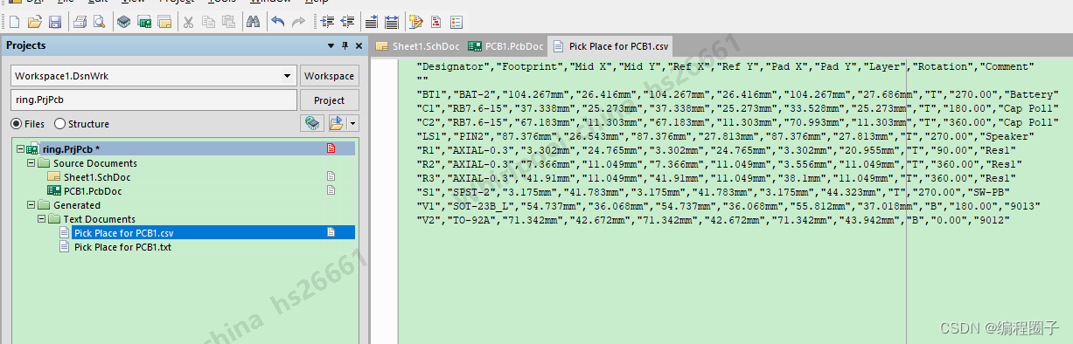This screenshot has width=1073, height=344.
Task: Open PCB1.PcbDoc in project tree
Action: coord(93,191)
